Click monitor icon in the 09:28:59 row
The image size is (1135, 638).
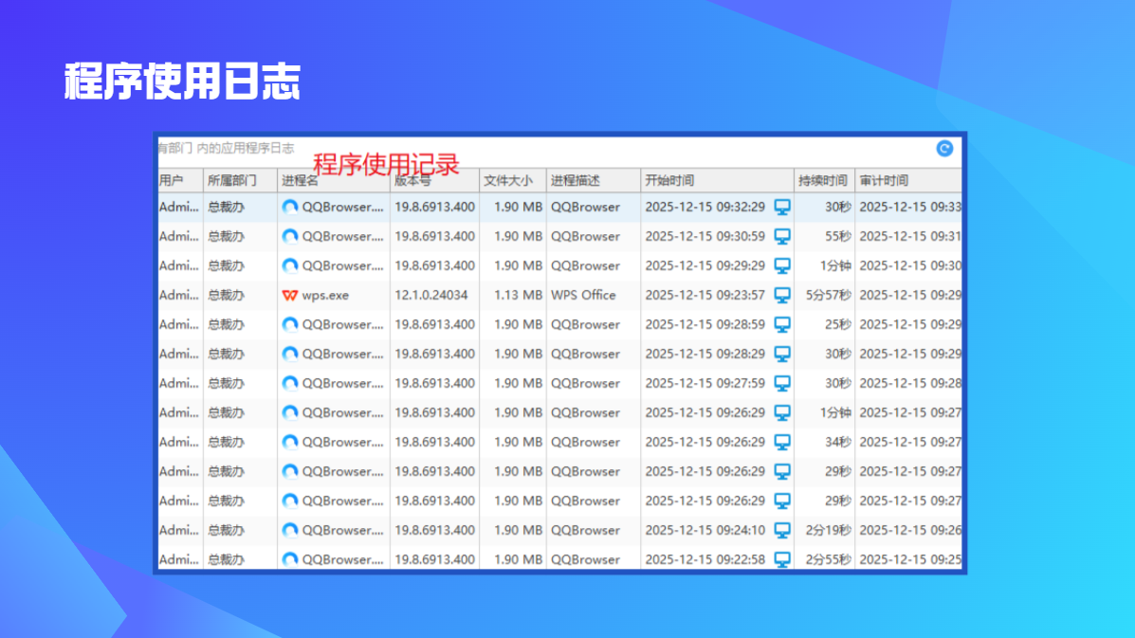pyautogui.click(x=782, y=324)
